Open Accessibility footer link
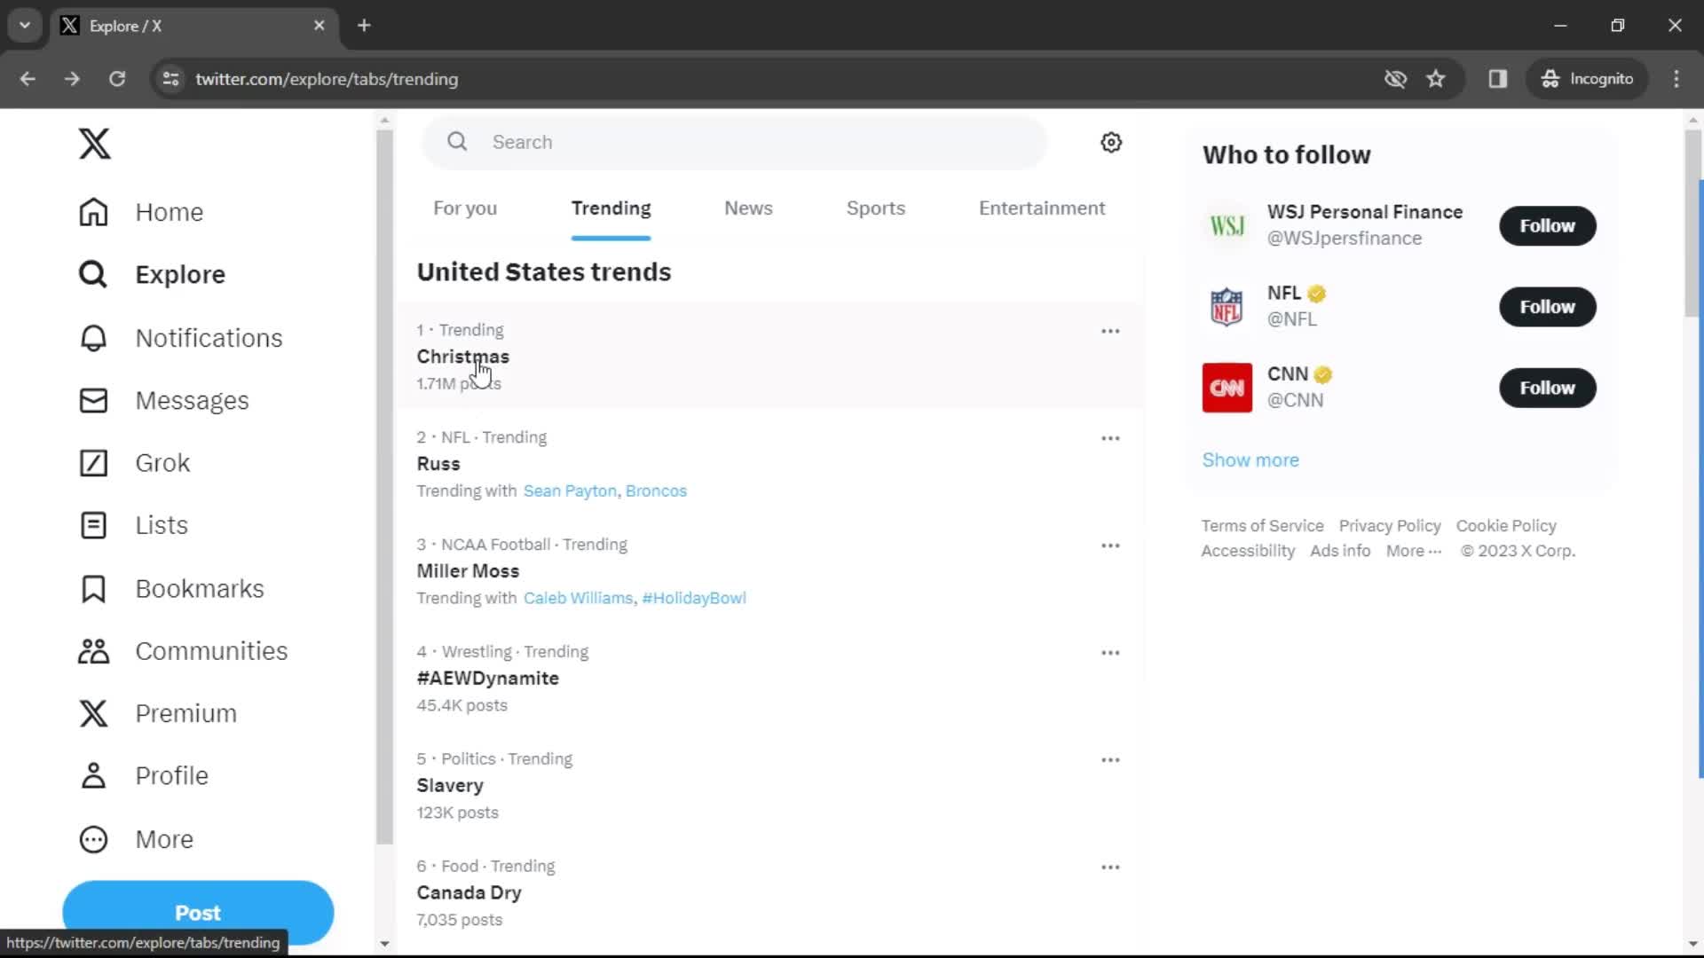1704x958 pixels. (x=1248, y=551)
